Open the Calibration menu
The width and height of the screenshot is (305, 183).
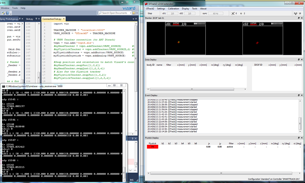coord(173,9)
